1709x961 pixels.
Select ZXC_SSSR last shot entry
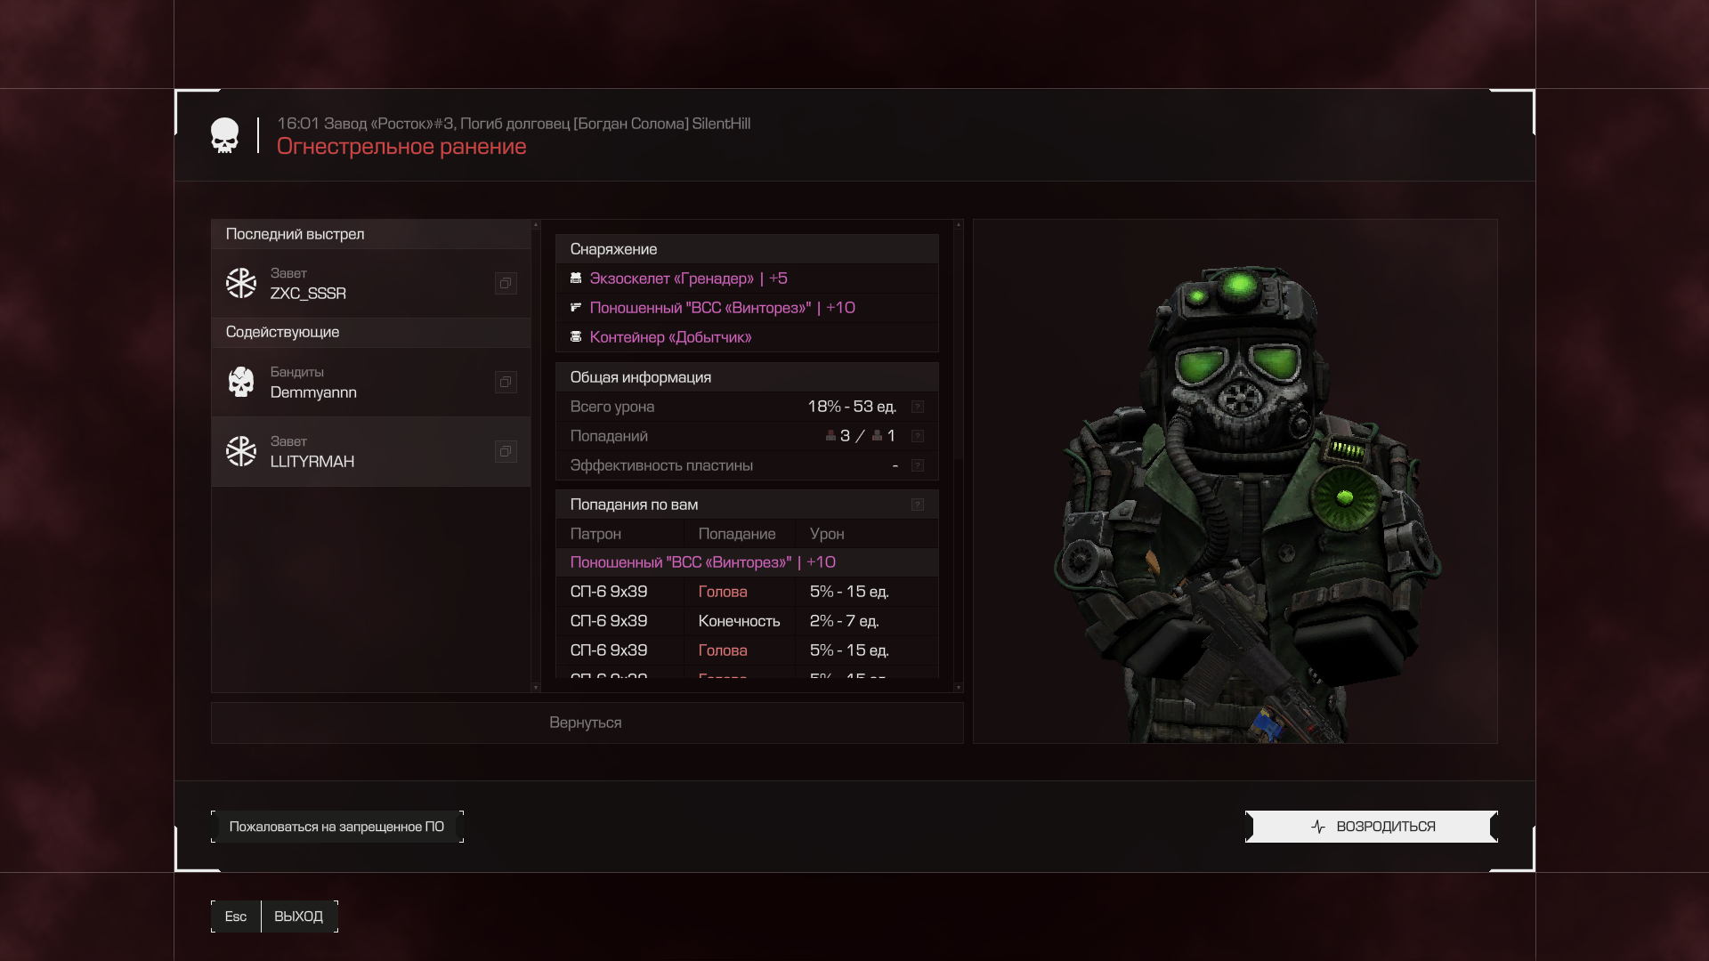pos(371,283)
